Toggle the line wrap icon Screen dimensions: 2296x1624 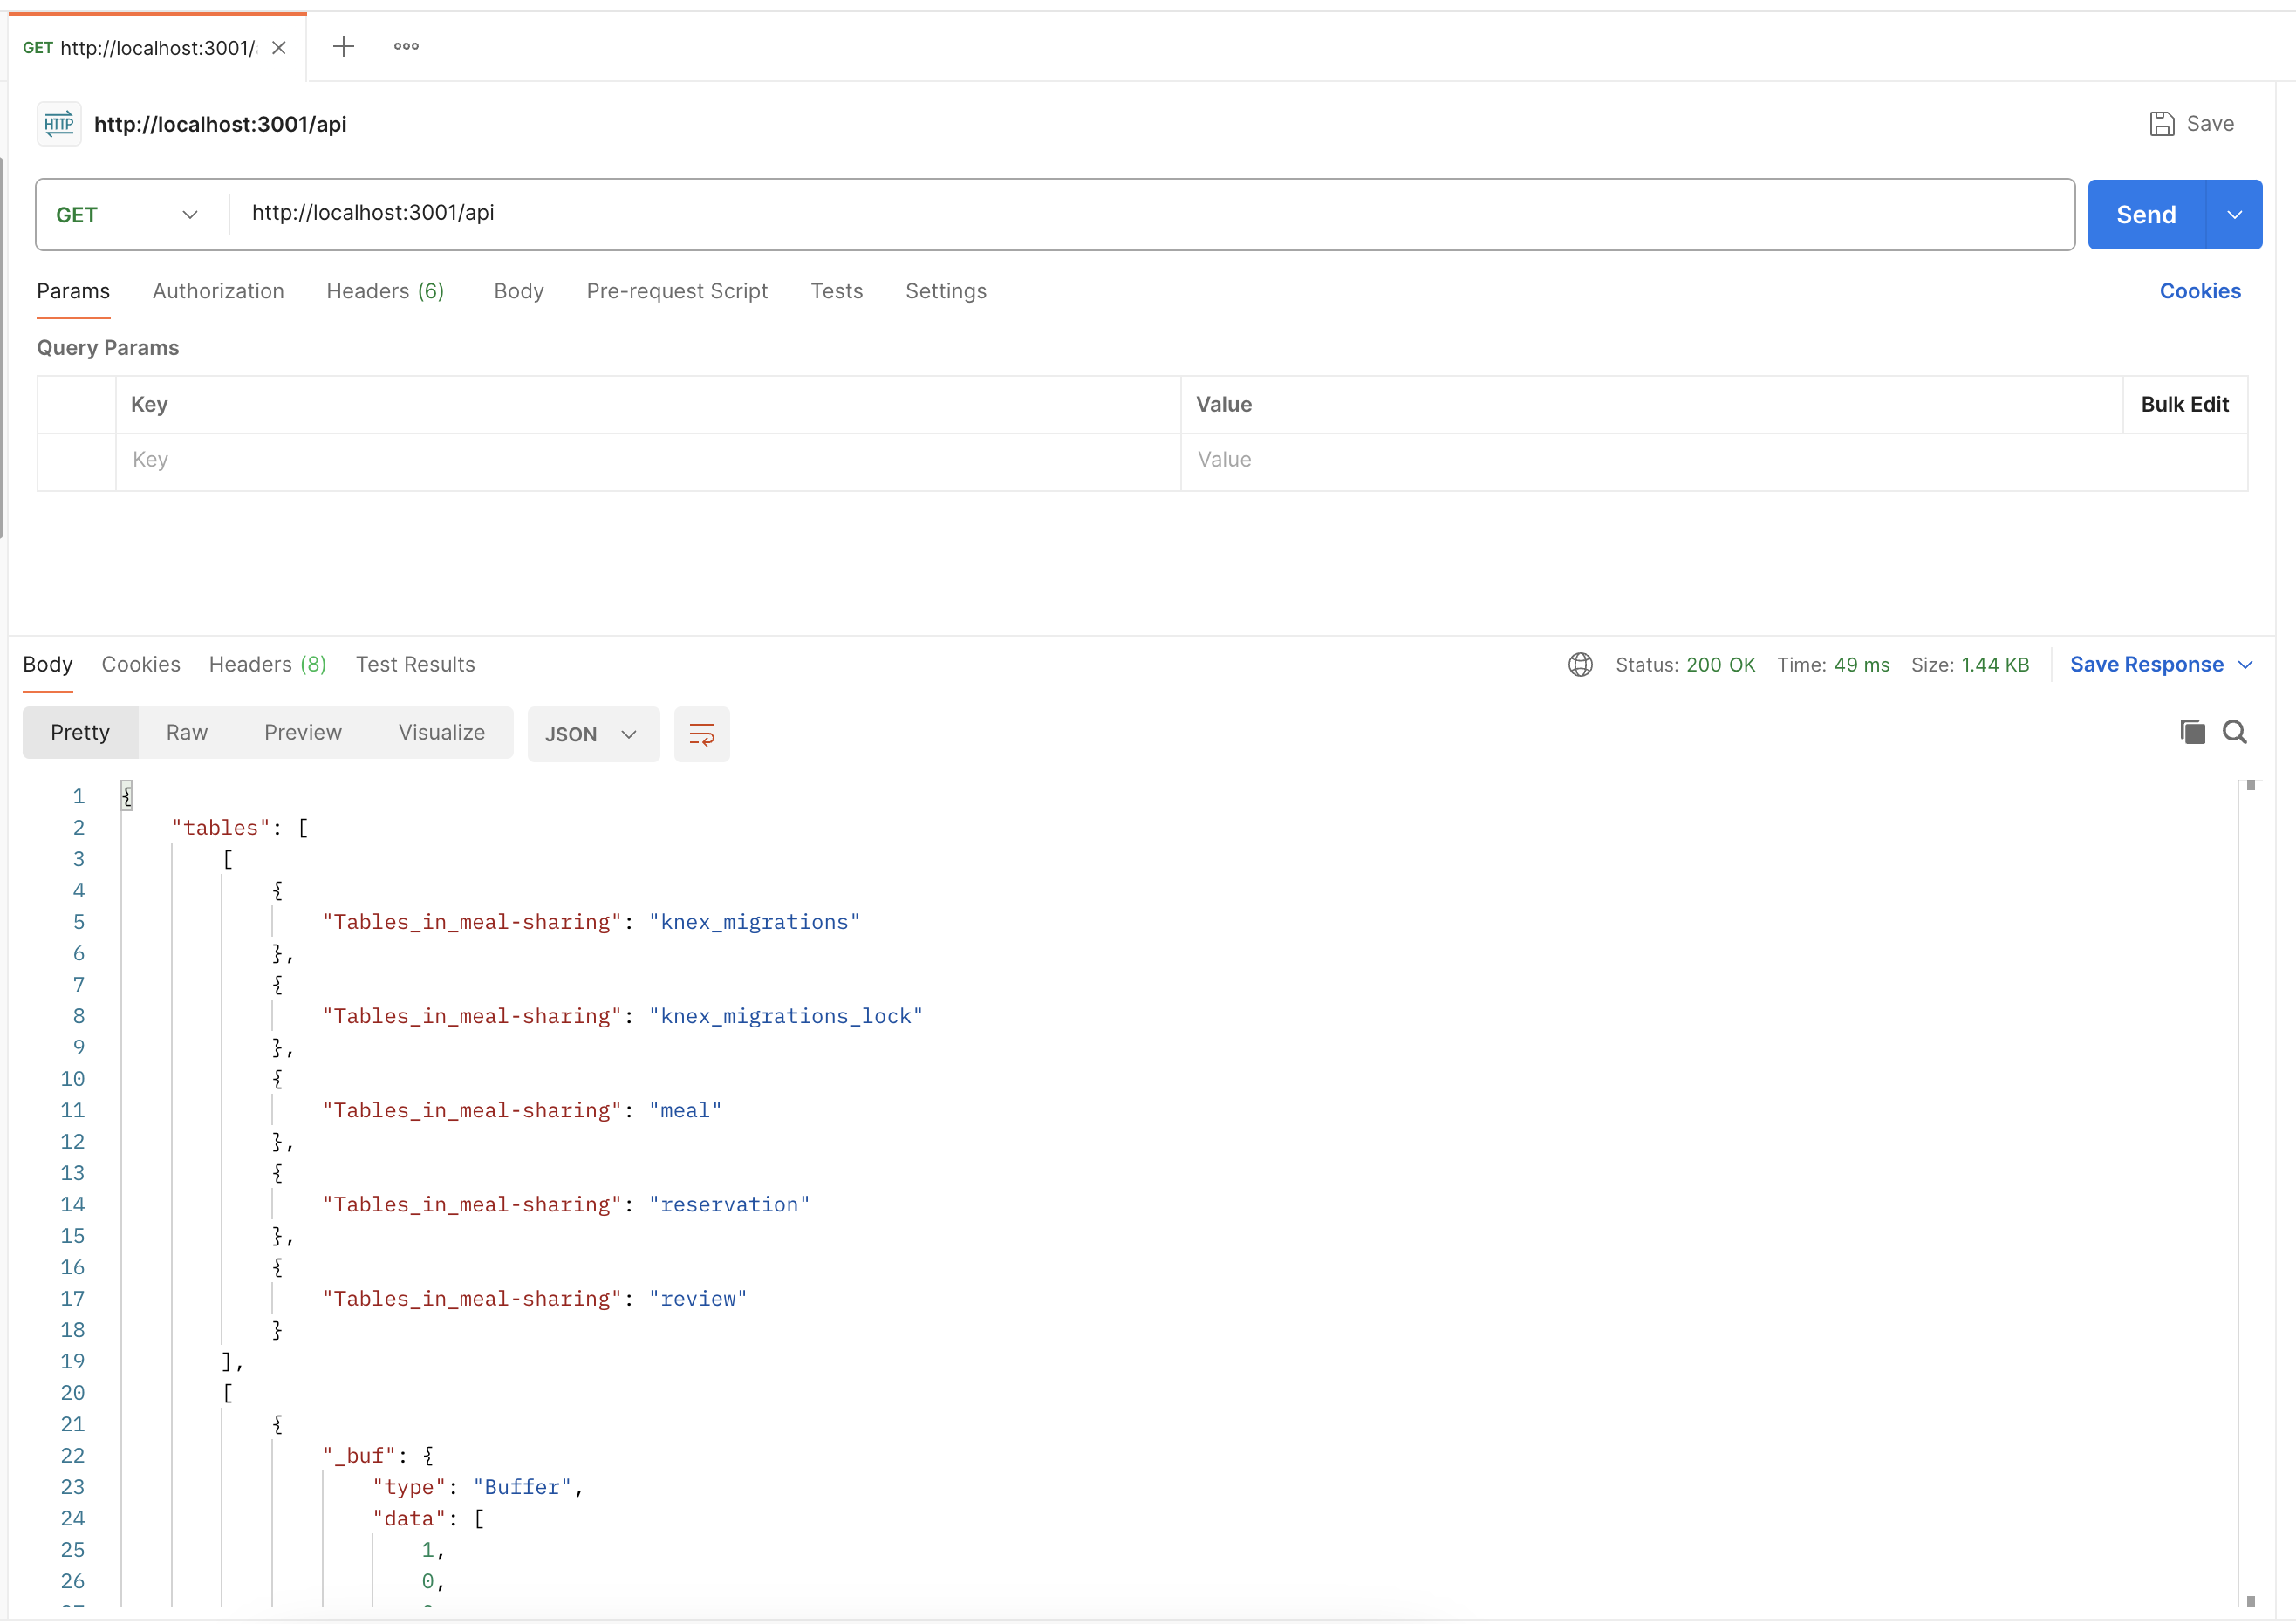coord(701,735)
